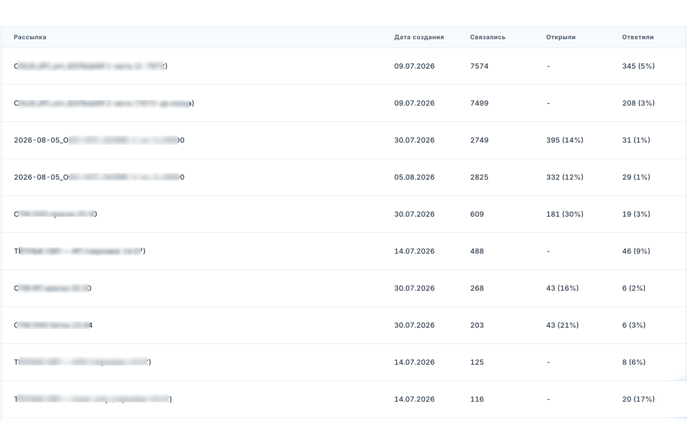Click the 395 (14%) opened value
687x446 pixels.
coord(565,140)
